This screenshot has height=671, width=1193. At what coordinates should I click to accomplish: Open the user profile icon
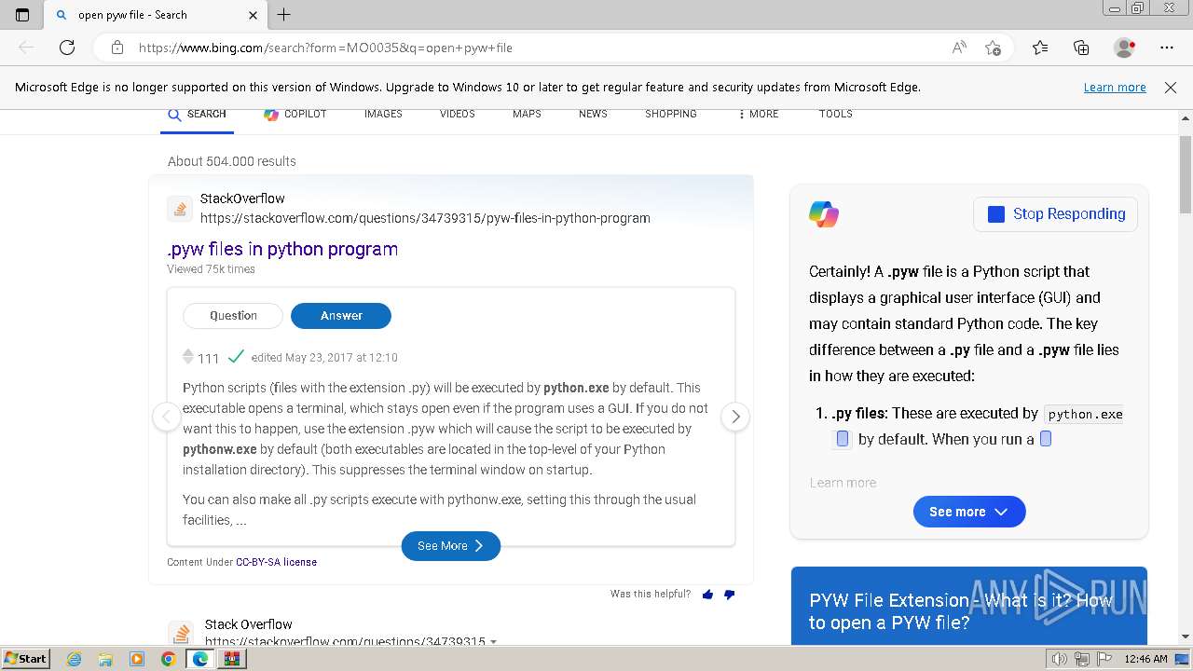point(1125,48)
